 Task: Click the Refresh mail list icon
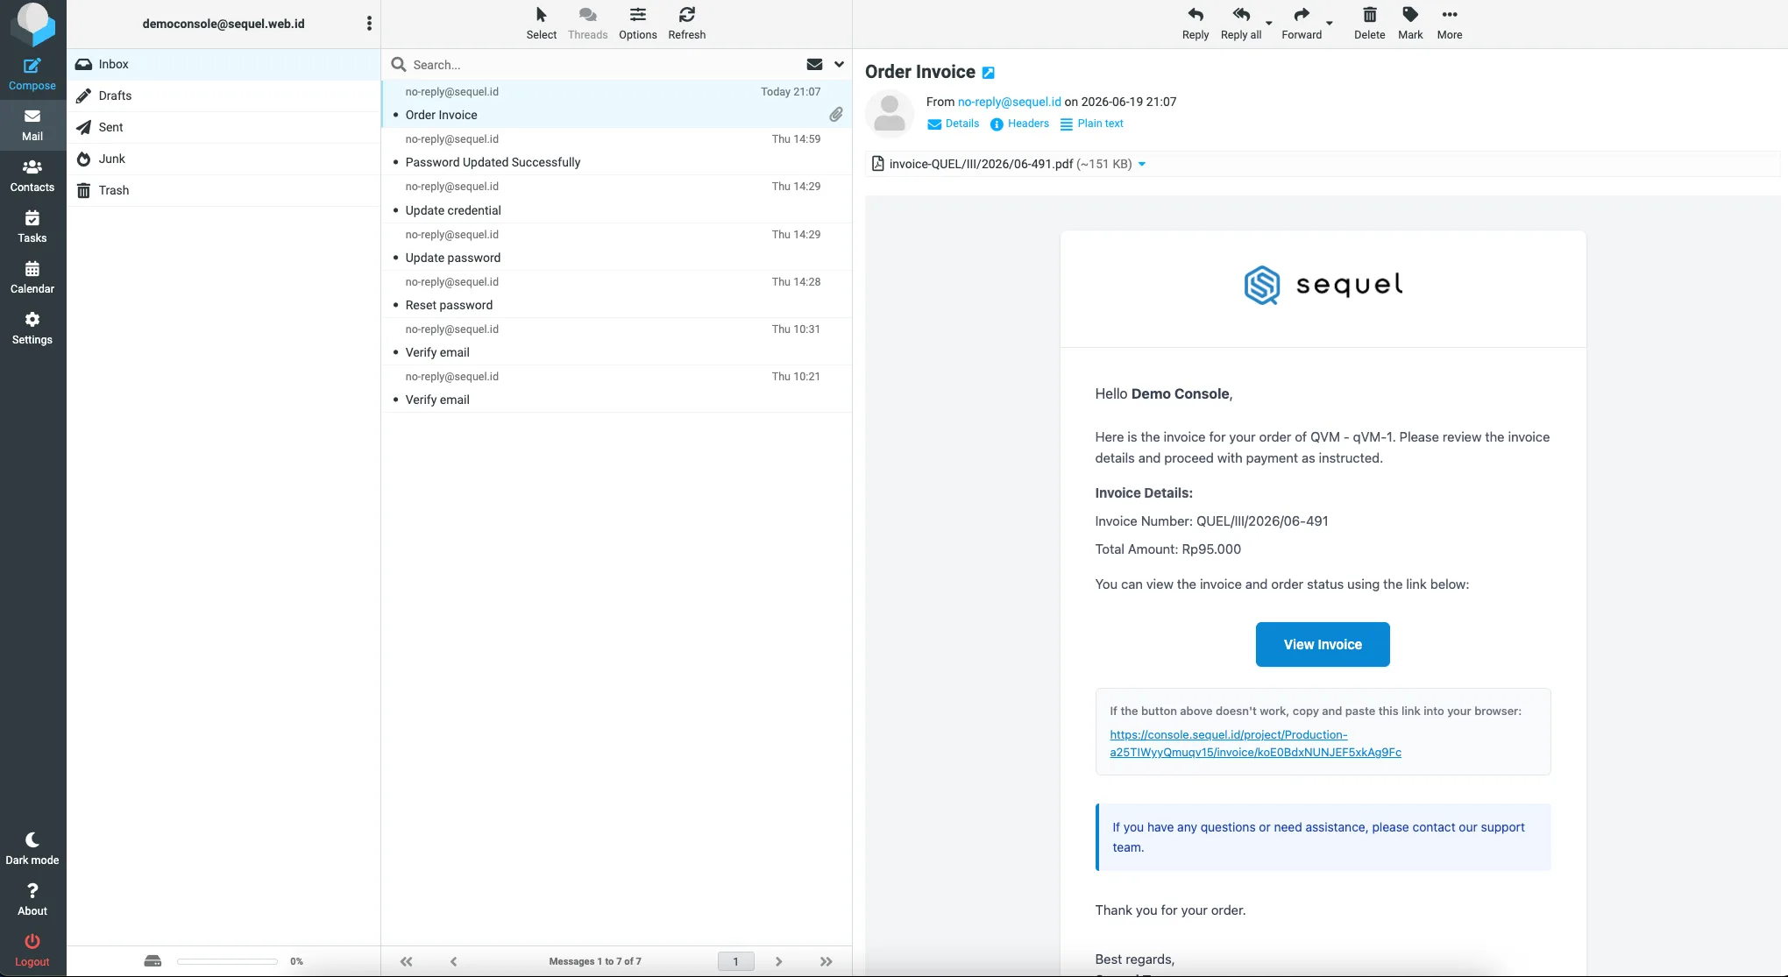tap(686, 24)
